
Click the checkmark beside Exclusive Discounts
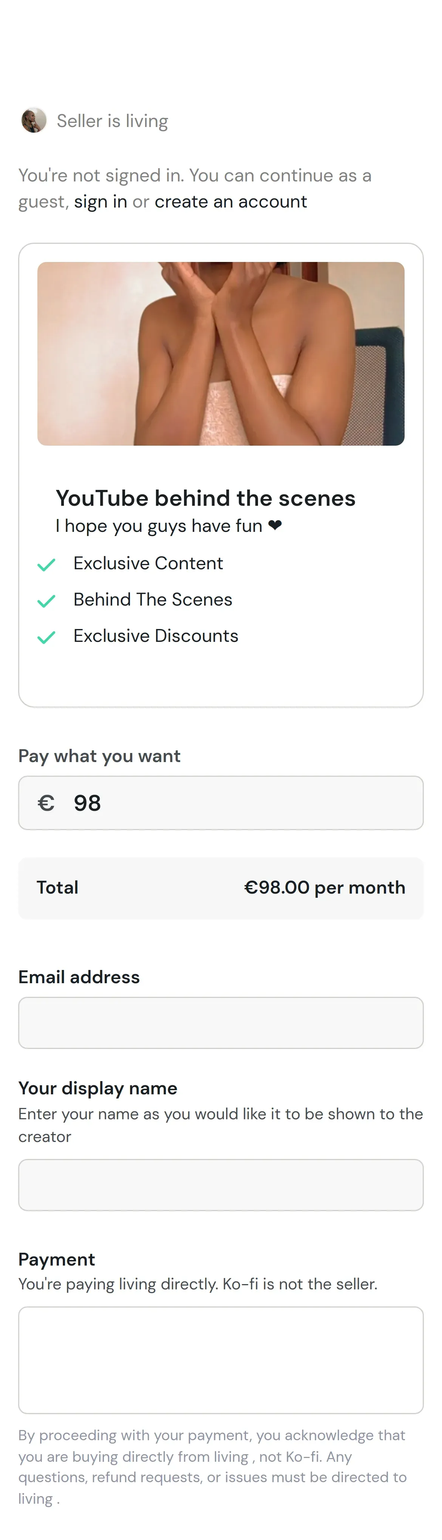(46, 637)
